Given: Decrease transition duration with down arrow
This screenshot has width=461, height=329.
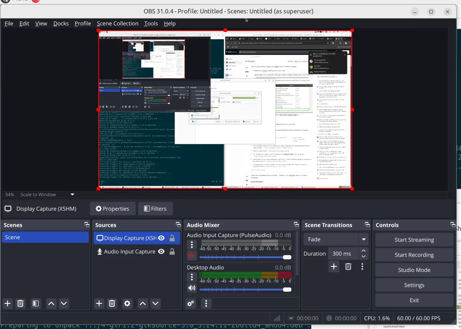Looking at the screenshot, I should coord(364,257).
